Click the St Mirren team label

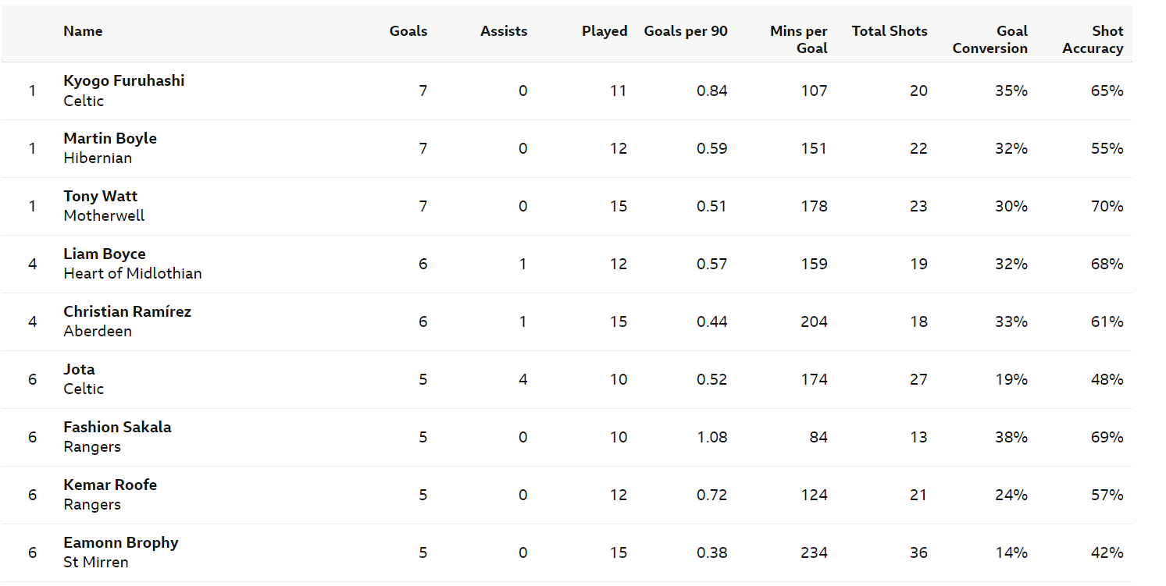pos(96,562)
